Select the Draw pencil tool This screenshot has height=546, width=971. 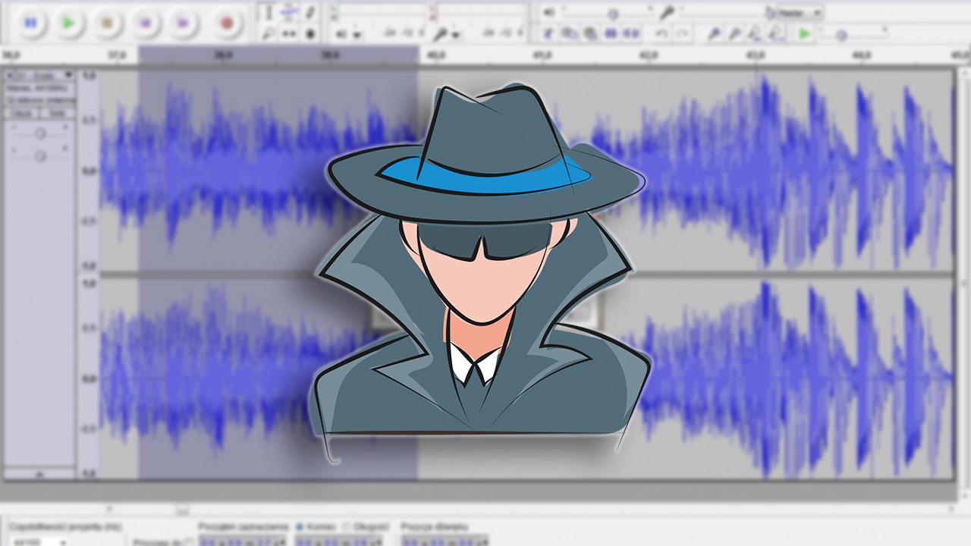click(310, 12)
